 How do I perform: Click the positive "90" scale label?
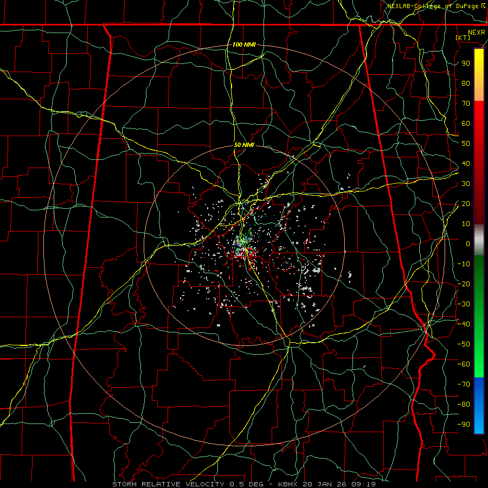(466, 63)
